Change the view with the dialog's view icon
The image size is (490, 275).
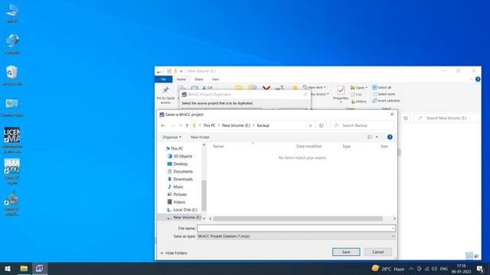(370, 137)
